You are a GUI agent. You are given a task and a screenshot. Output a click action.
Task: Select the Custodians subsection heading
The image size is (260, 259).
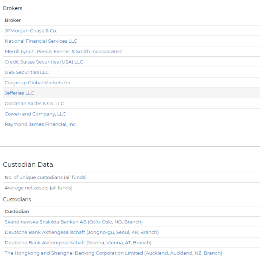click(x=17, y=199)
